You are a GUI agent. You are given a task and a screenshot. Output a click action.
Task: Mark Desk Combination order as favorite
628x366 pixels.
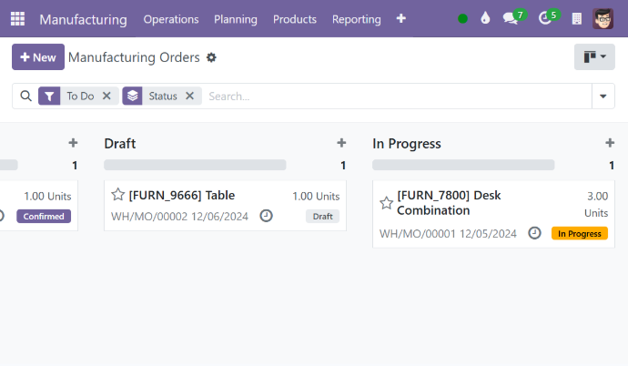386,202
